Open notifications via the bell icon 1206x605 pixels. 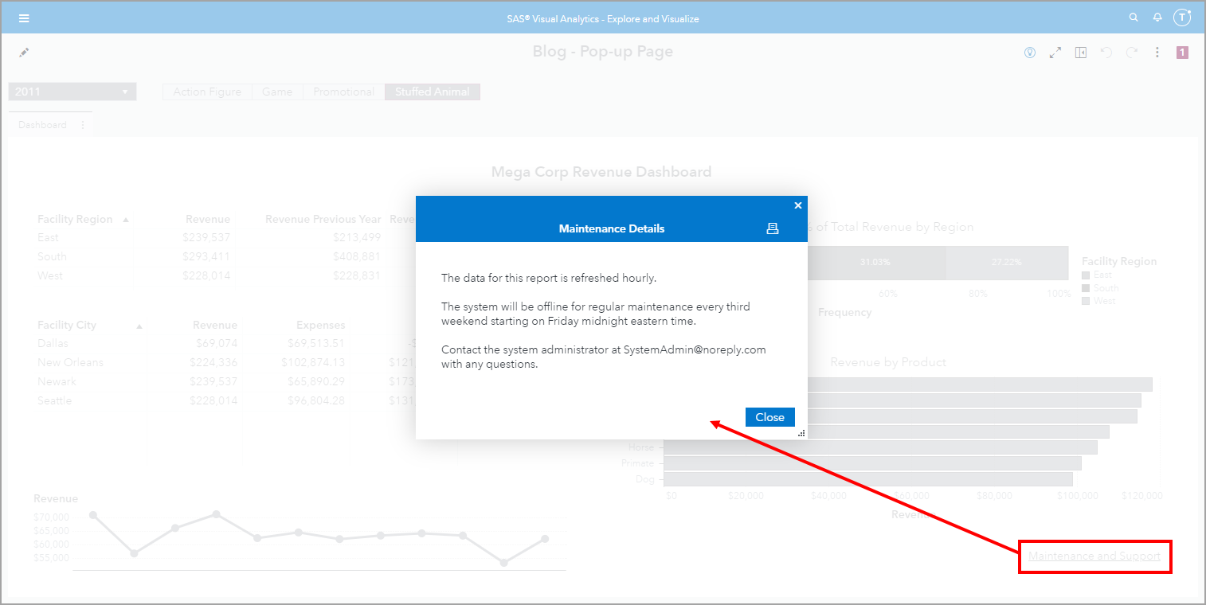[x=1157, y=17]
